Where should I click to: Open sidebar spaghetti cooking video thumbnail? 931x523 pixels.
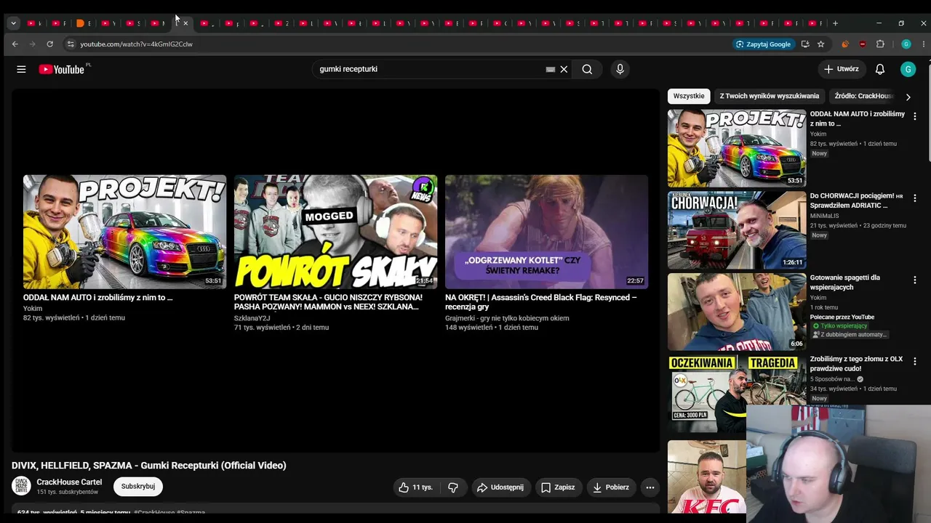(x=737, y=312)
